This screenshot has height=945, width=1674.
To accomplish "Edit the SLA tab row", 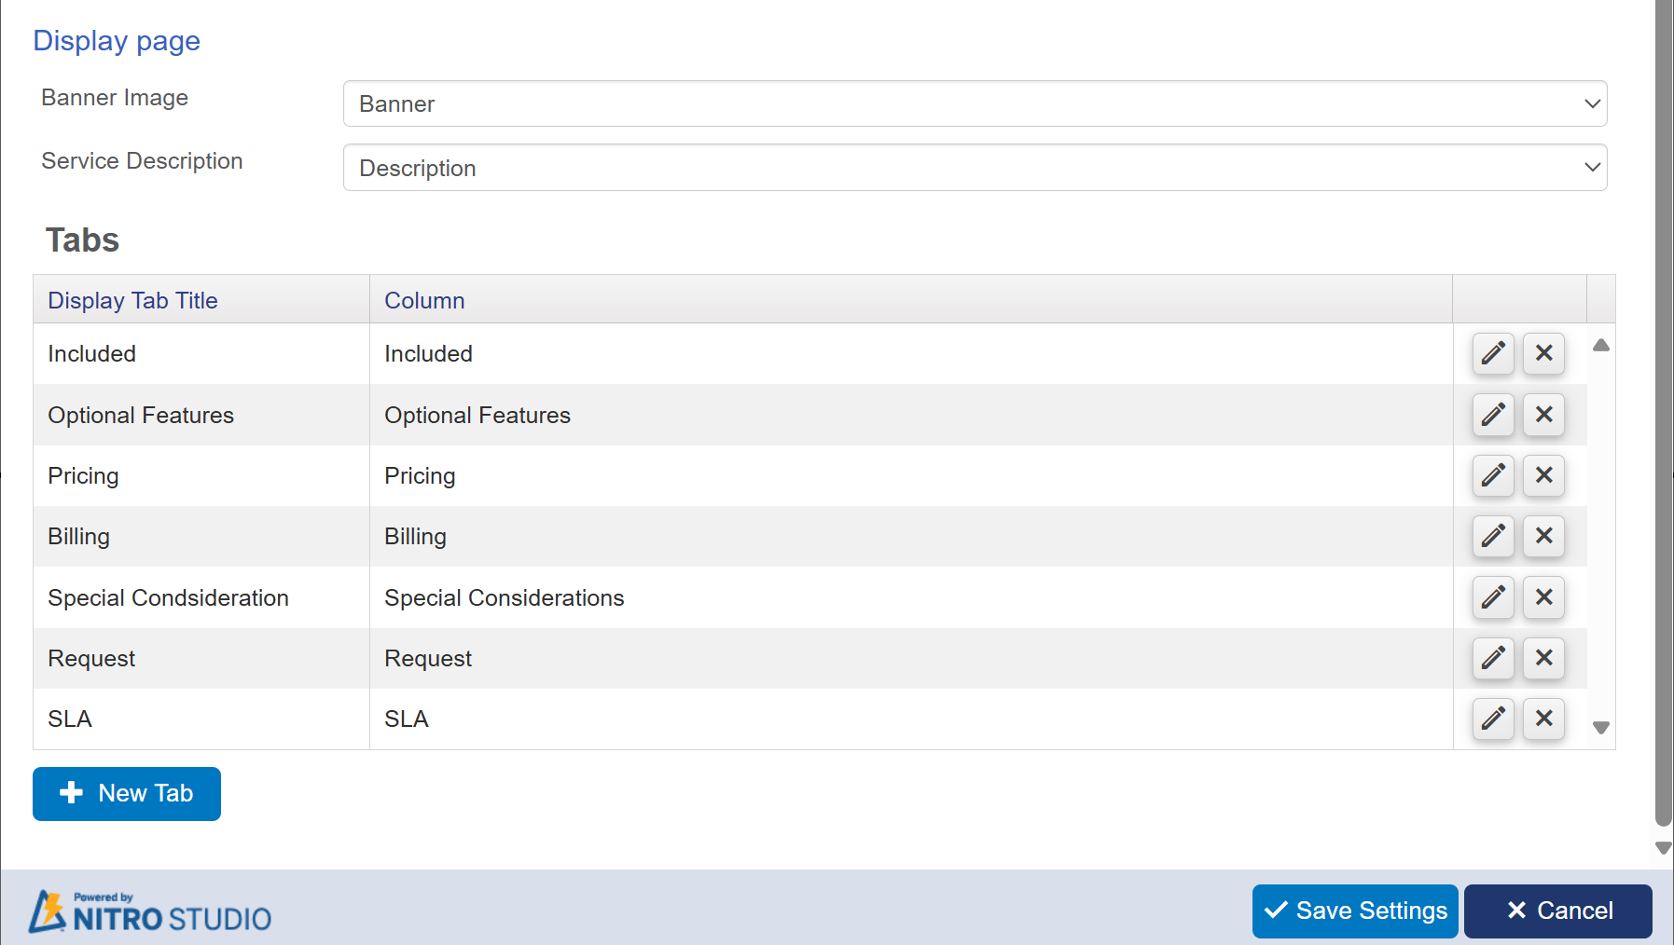I will click(1493, 719).
